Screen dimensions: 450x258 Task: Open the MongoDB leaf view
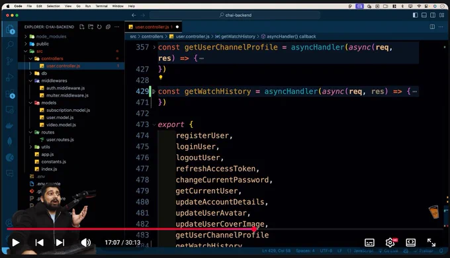coord(10,142)
